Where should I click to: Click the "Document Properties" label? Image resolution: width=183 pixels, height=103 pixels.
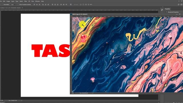pos(173,12)
